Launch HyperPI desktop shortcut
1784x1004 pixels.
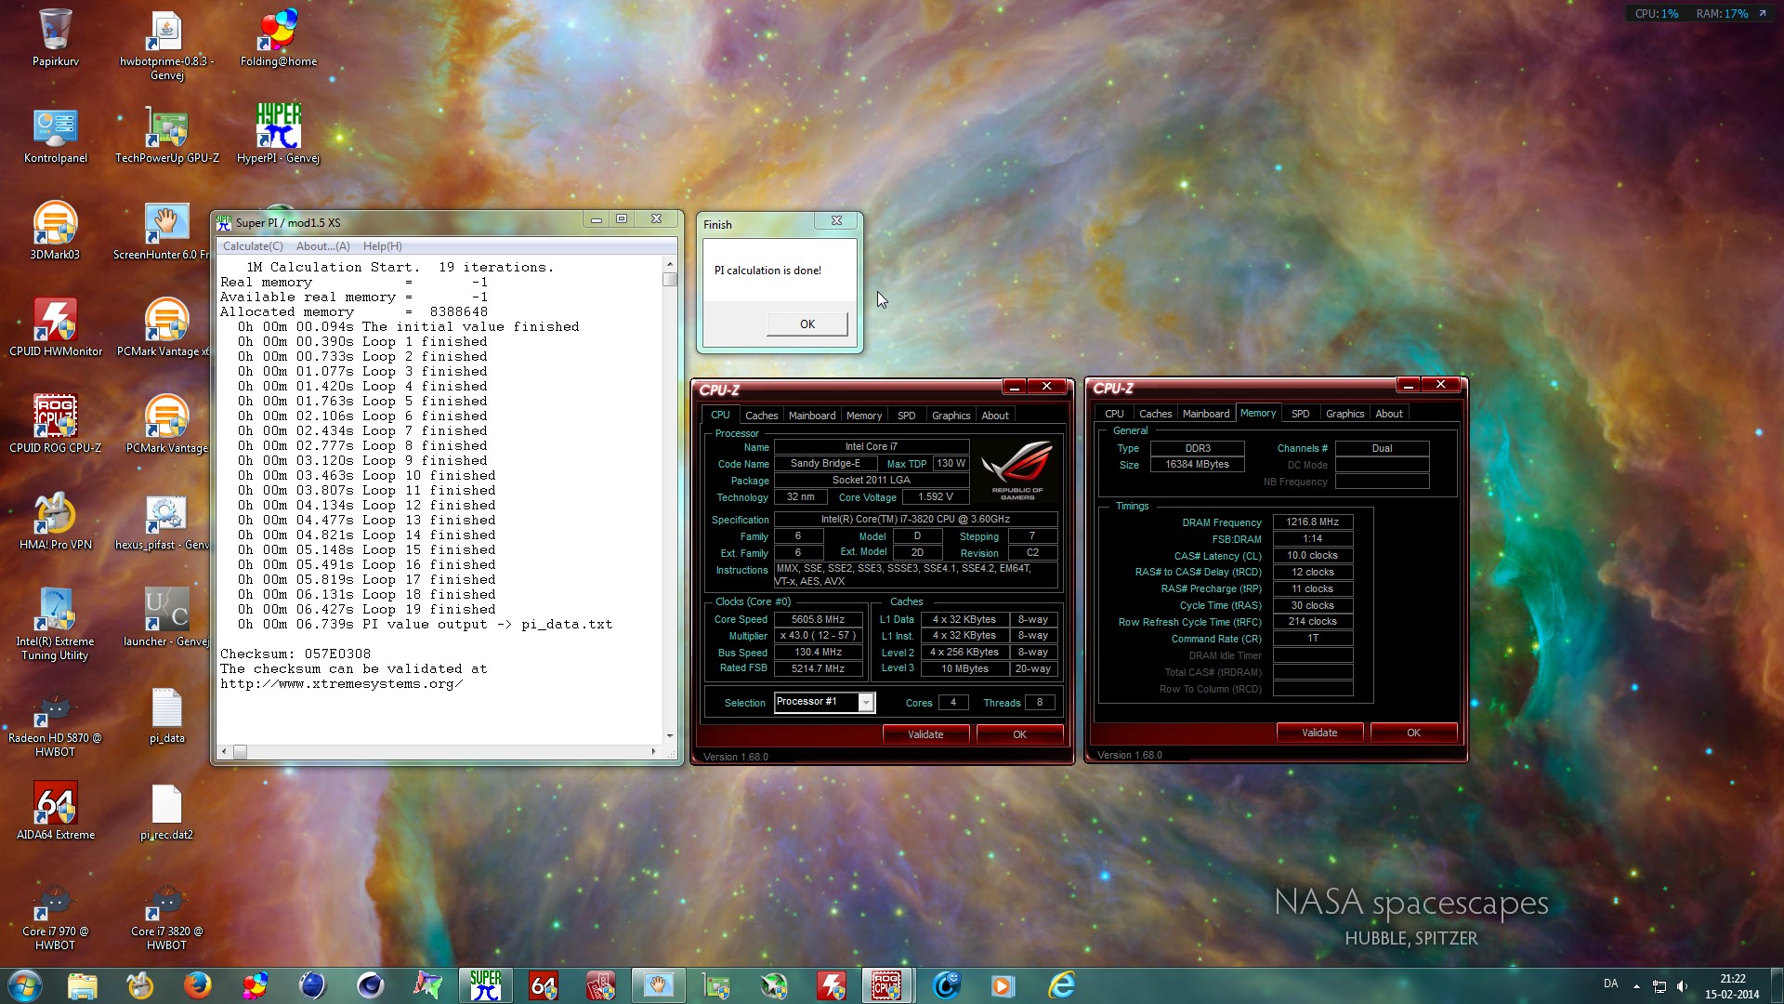click(279, 135)
